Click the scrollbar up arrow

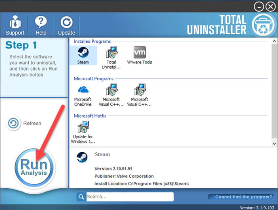click(274, 41)
